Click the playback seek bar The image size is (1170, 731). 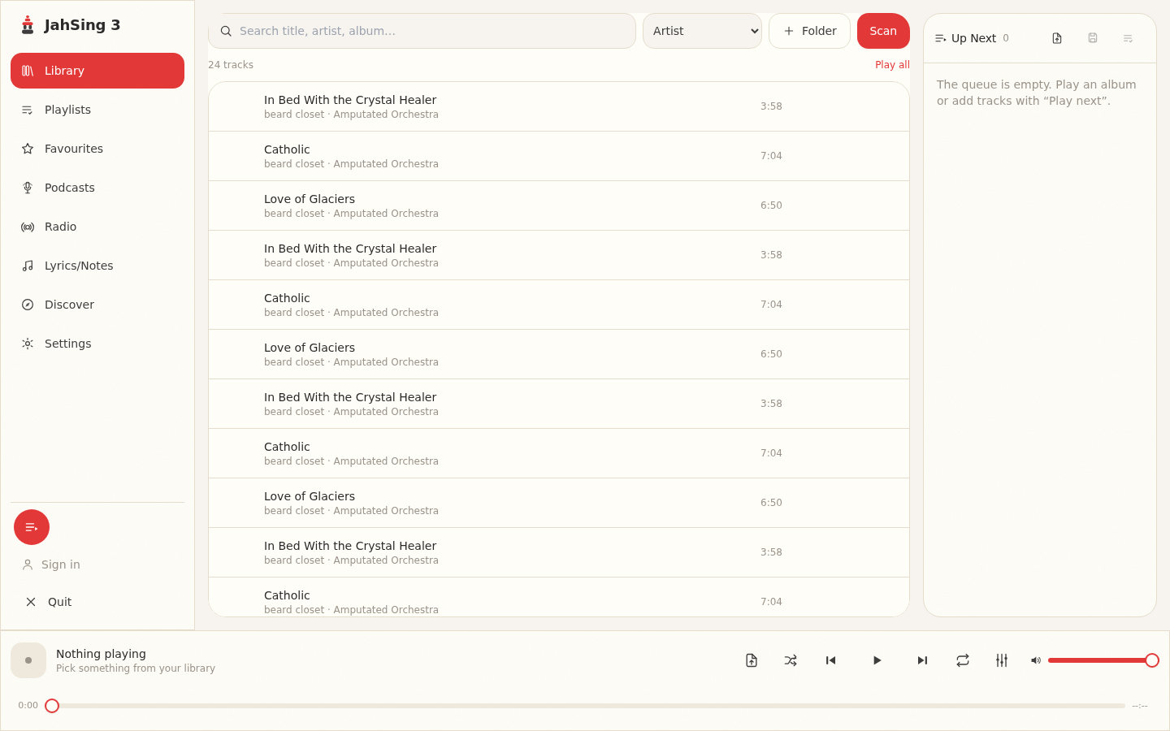coord(585,706)
